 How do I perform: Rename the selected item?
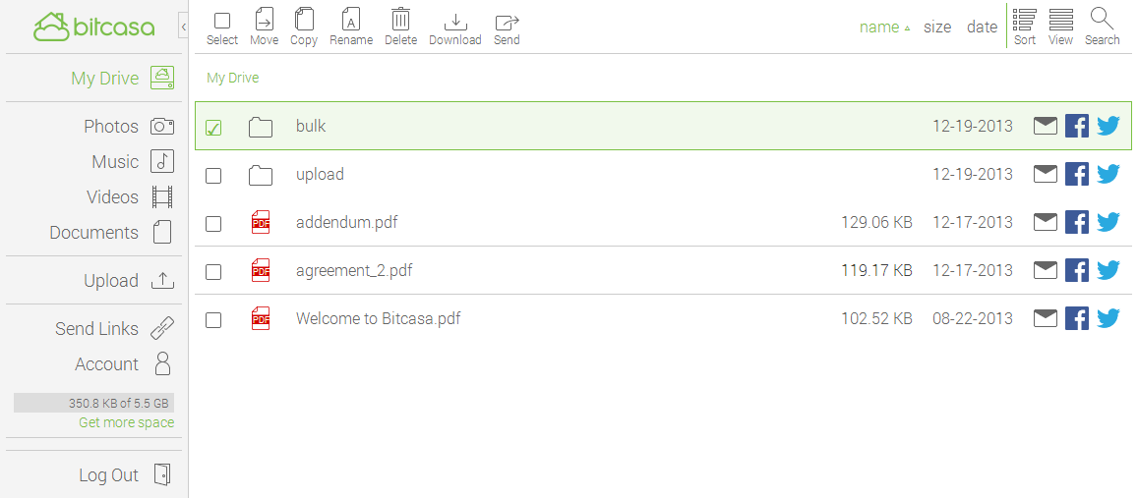[x=351, y=27]
